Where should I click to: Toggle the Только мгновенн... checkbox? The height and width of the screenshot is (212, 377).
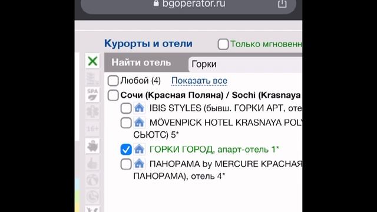pos(223,45)
